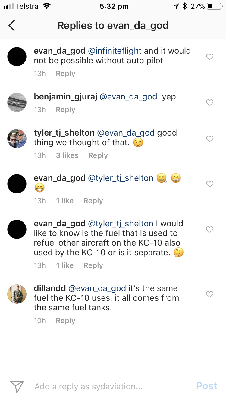Open the @infiniteflight mention link
This screenshot has height=402, width=226.
(x=115, y=51)
